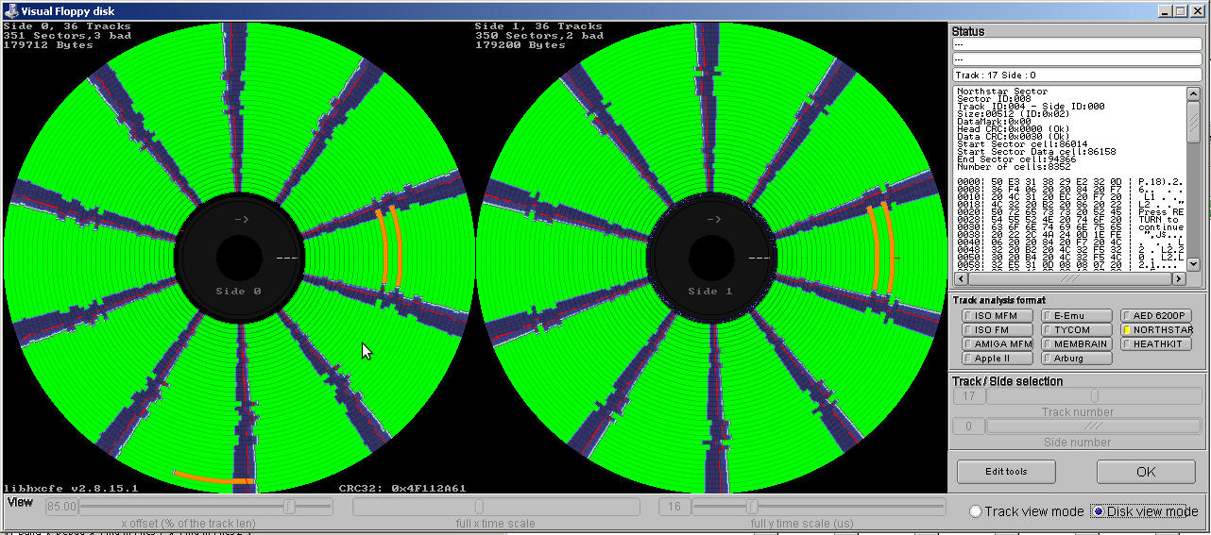The height and width of the screenshot is (535, 1211).
Task: Click the 'Sector ID:008' line
Action: tap(997, 99)
